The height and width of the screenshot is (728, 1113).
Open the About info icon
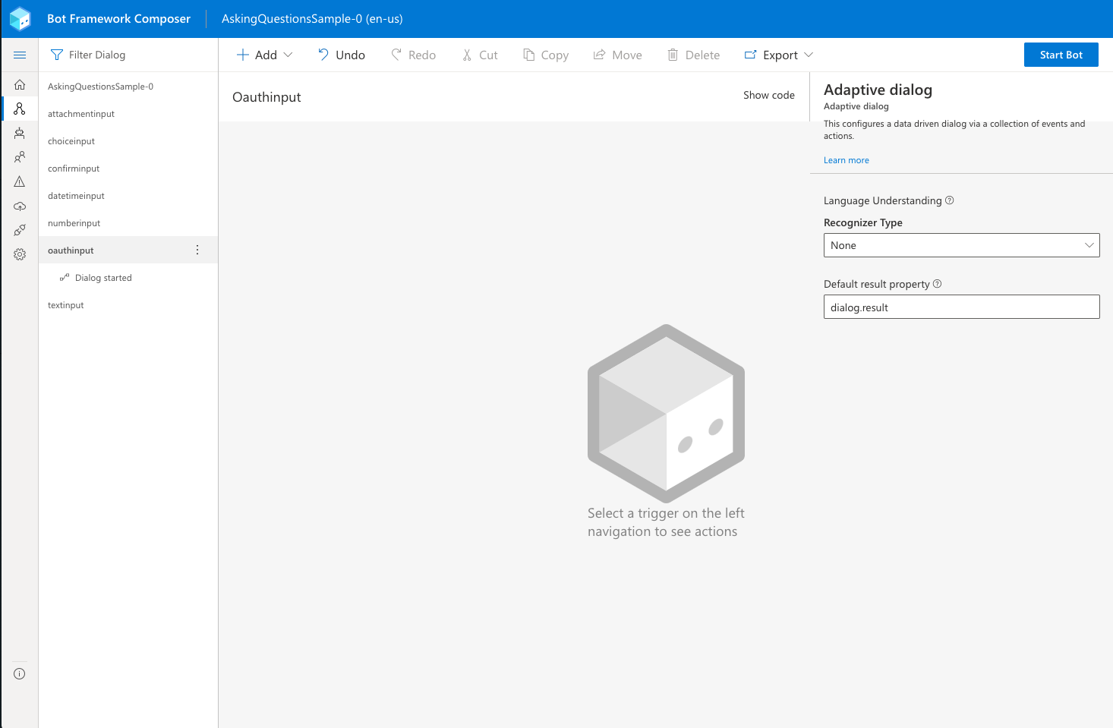(x=20, y=673)
